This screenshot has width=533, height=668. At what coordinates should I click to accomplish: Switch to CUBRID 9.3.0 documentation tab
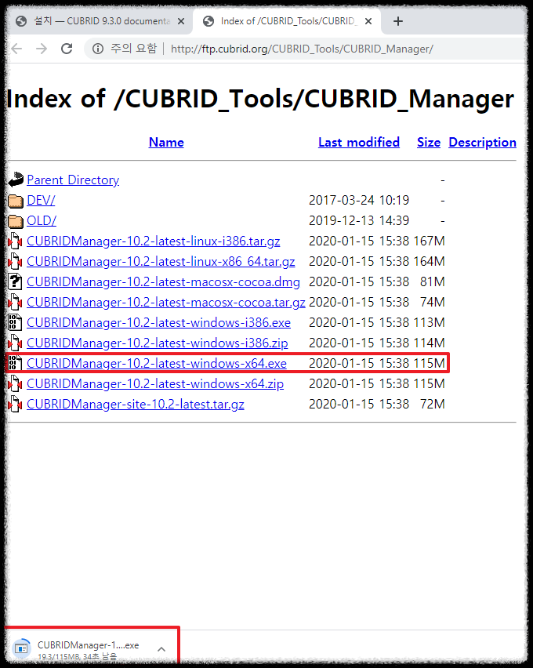click(99, 21)
